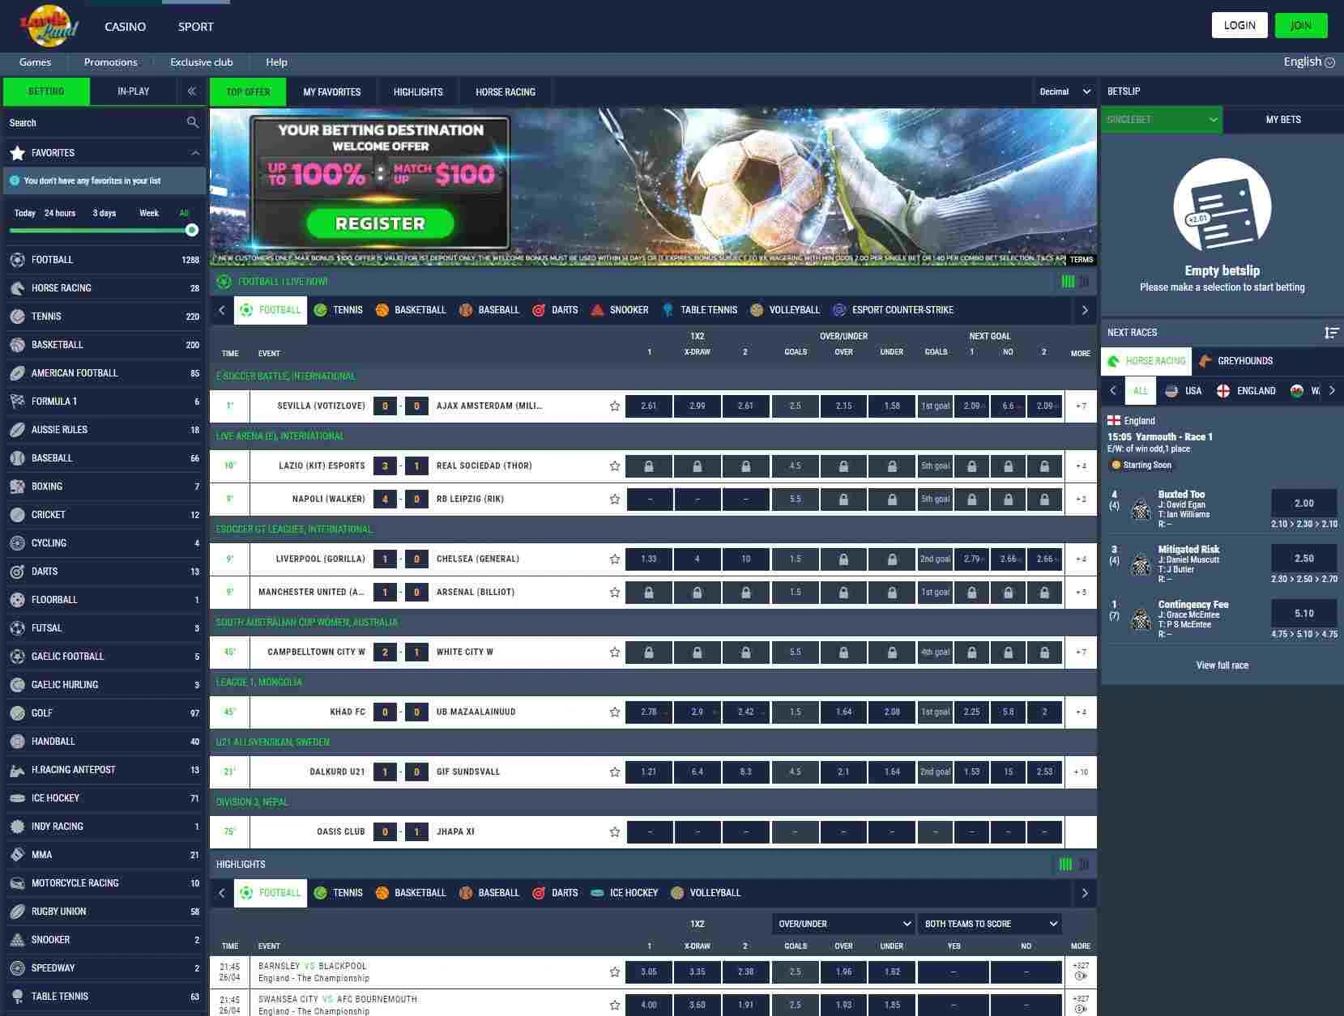This screenshot has height=1016, width=1344.
Task: Choose Esport Counter-Strike in live bar
Action: click(x=893, y=310)
